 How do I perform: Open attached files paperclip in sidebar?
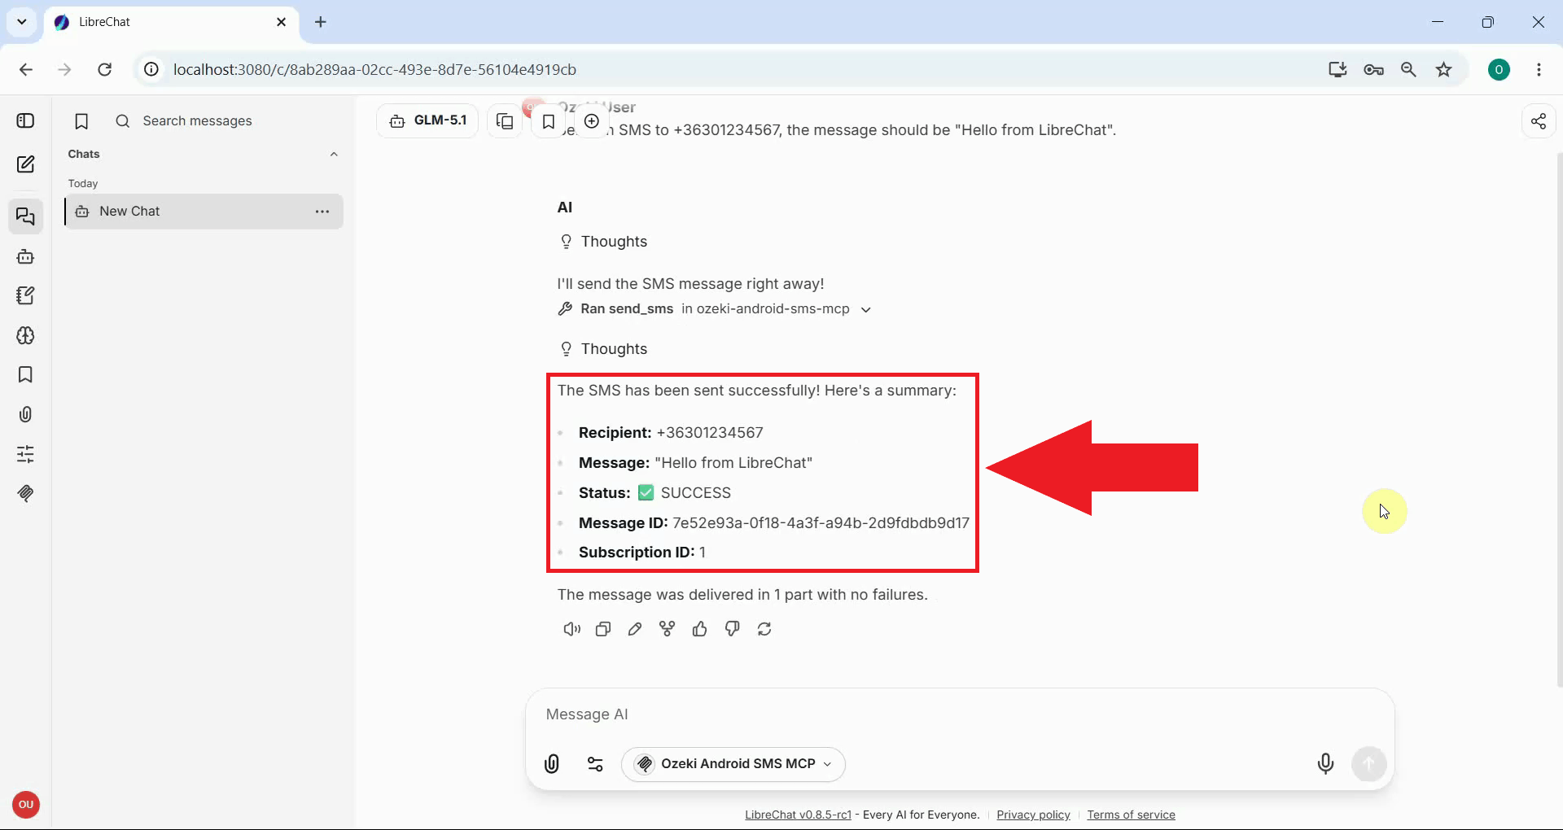pyautogui.click(x=25, y=414)
